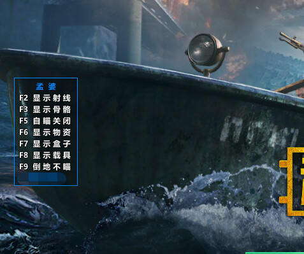Viewport: 304px width, 254px height.
Task: Click the F5 hotkey label
Action: coord(24,121)
